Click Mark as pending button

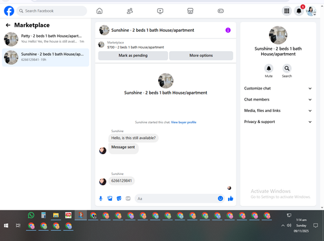click(133, 56)
